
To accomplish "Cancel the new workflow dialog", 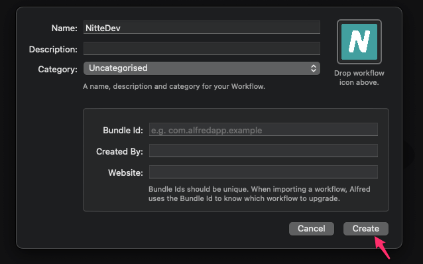I will (x=312, y=229).
